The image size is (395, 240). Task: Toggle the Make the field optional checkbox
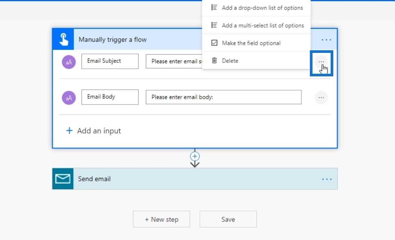(x=214, y=43)
